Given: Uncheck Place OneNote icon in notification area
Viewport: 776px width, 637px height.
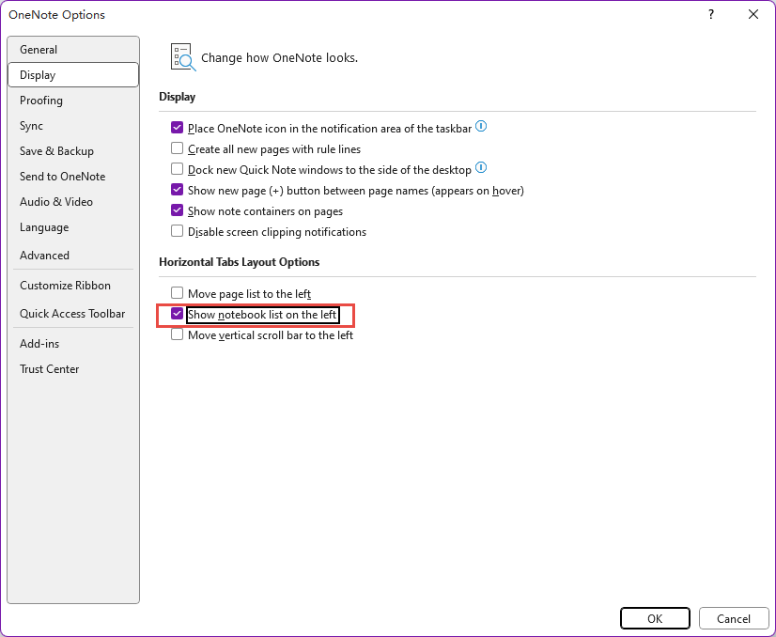Looking at the screenshot, I should (178, 128).
